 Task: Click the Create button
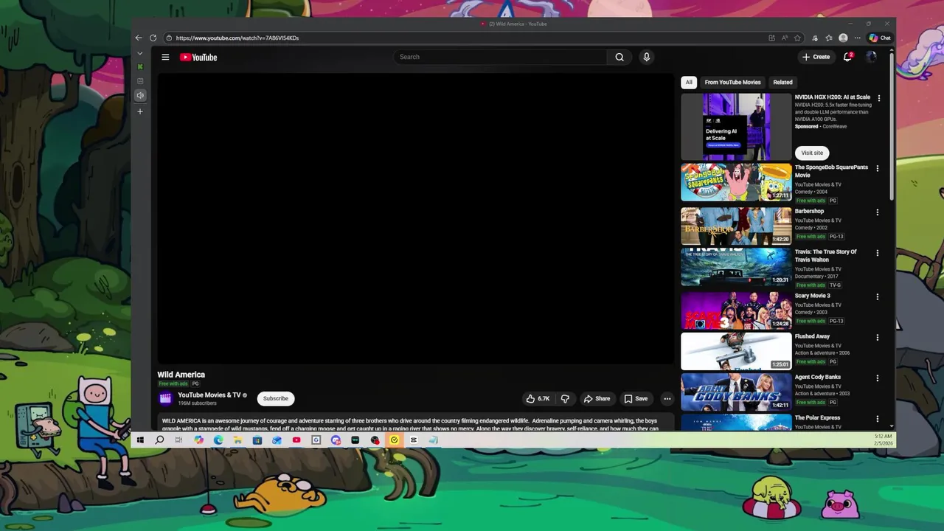click(816, 57)
